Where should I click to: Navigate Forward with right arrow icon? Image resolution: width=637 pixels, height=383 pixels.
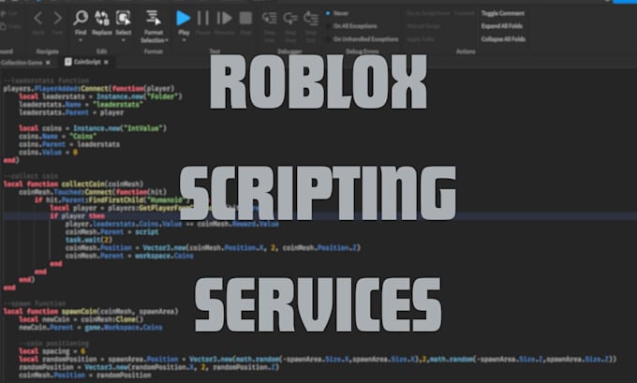pyautogui.click(x=57, y=18)
